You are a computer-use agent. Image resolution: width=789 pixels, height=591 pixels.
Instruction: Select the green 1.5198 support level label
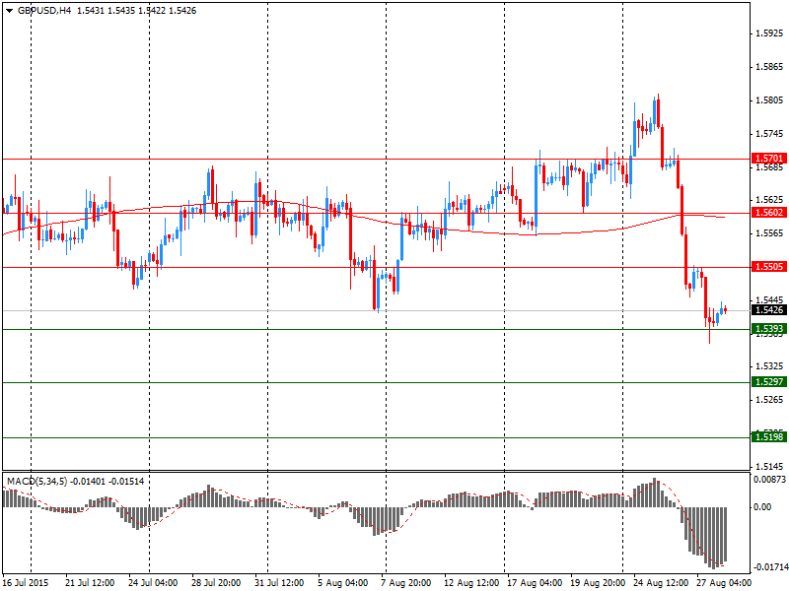pos(769,437)
